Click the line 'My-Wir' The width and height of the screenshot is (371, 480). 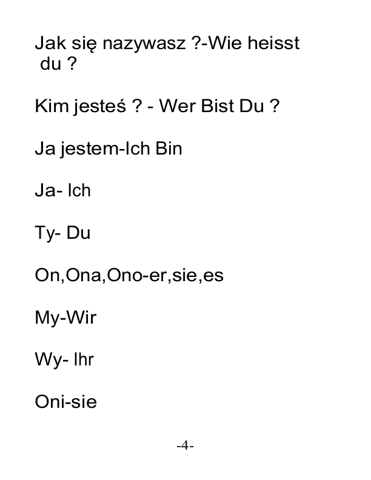65,318
